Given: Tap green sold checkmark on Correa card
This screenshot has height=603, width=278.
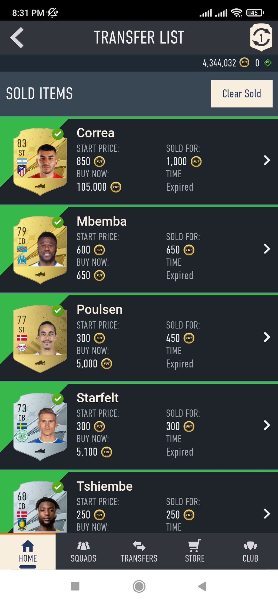Looking at the screenshot, I should coord(58,134).
